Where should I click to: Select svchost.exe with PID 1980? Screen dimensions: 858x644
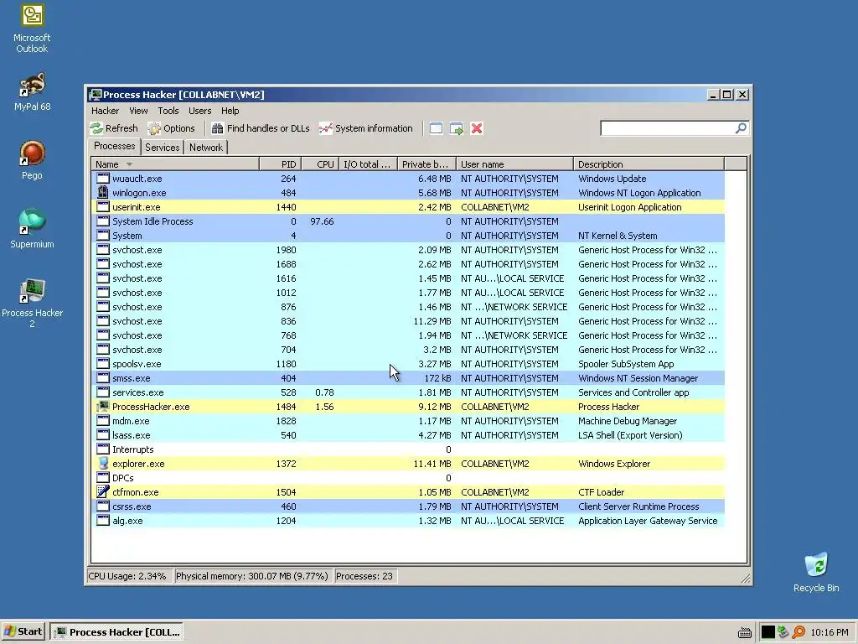coord(408,250)
